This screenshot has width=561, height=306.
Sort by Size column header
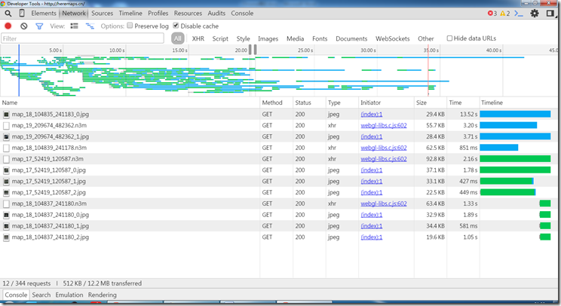click(x=431, y=103)
